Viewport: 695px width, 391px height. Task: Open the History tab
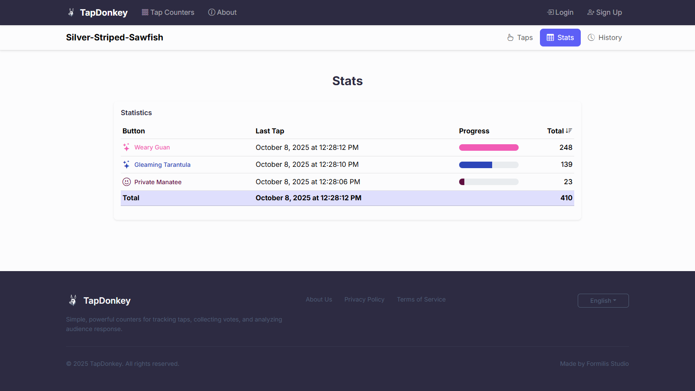tap(605, 37)
